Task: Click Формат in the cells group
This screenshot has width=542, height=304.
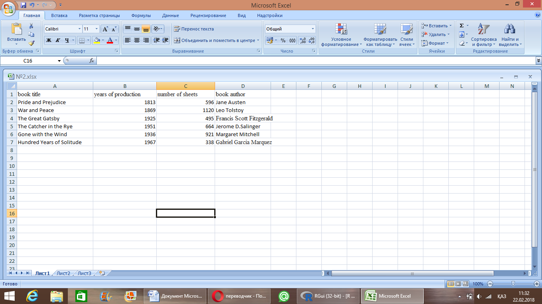Action: [x=435, y=43]
